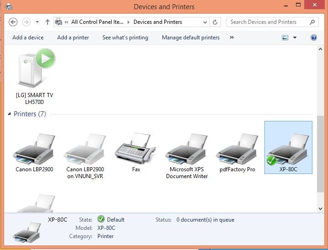The height and width of the screenshot is (250, 328).
Task: Select All Control Panel Items breadcrumb
Action: coord(97,22)
